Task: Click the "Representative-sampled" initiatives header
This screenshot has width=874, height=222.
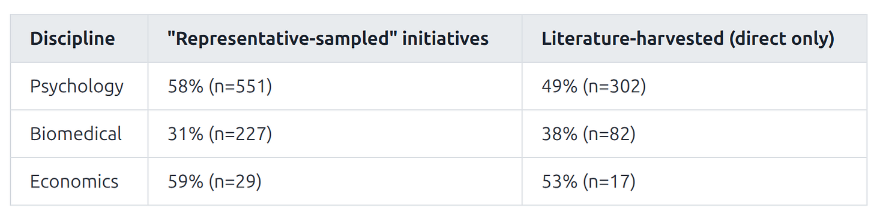Action: [x=328, y=39]
